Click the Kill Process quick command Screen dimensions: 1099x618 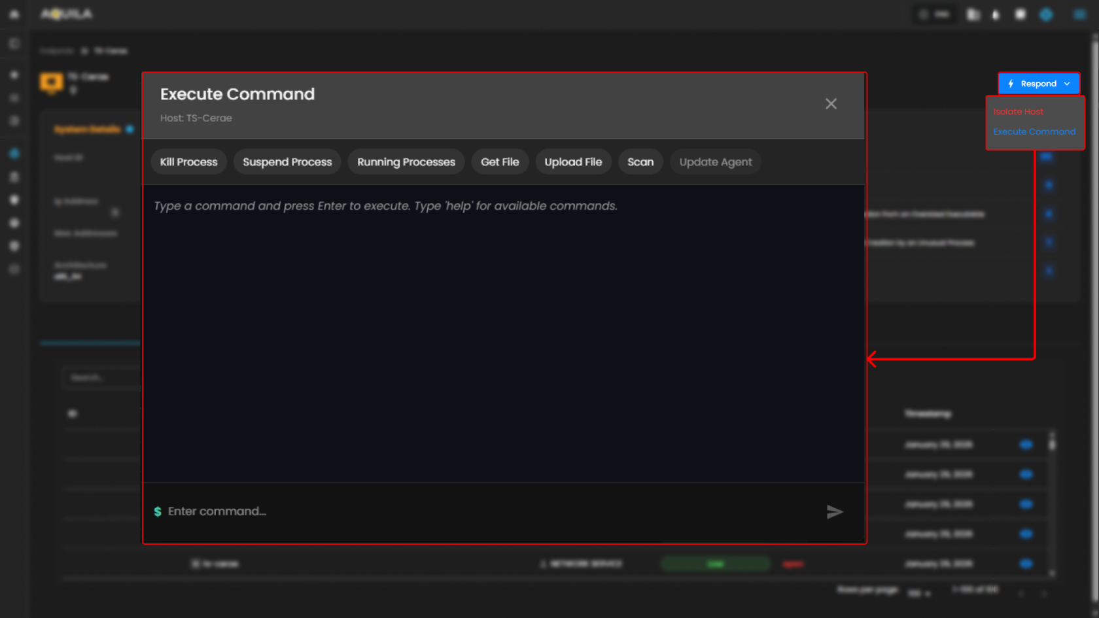point(188,162)
